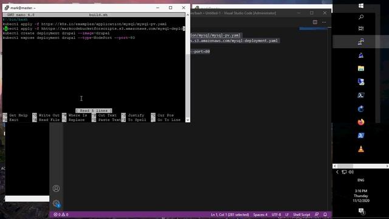Viewport: 389px width, 219px height.
Task: Change indentation via Spaces: 4
Action: click(260, 215)
